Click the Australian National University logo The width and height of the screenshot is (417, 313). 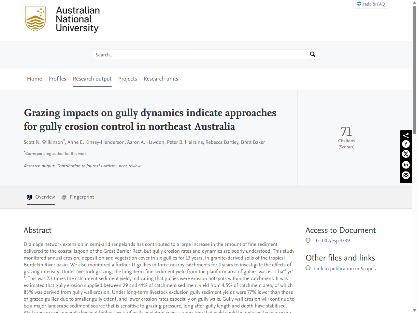click(62, 20)
